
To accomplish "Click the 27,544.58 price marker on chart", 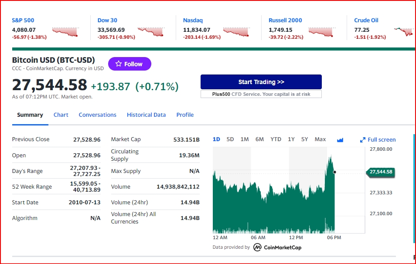I will tap(381, 172).
